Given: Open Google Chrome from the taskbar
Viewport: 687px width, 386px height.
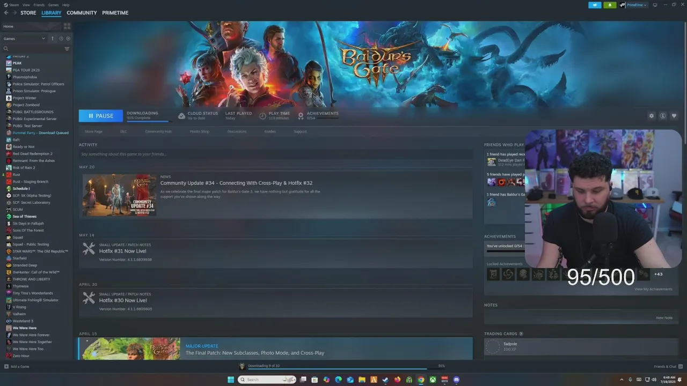Looking at the screenshot, I should click(421, 380).
